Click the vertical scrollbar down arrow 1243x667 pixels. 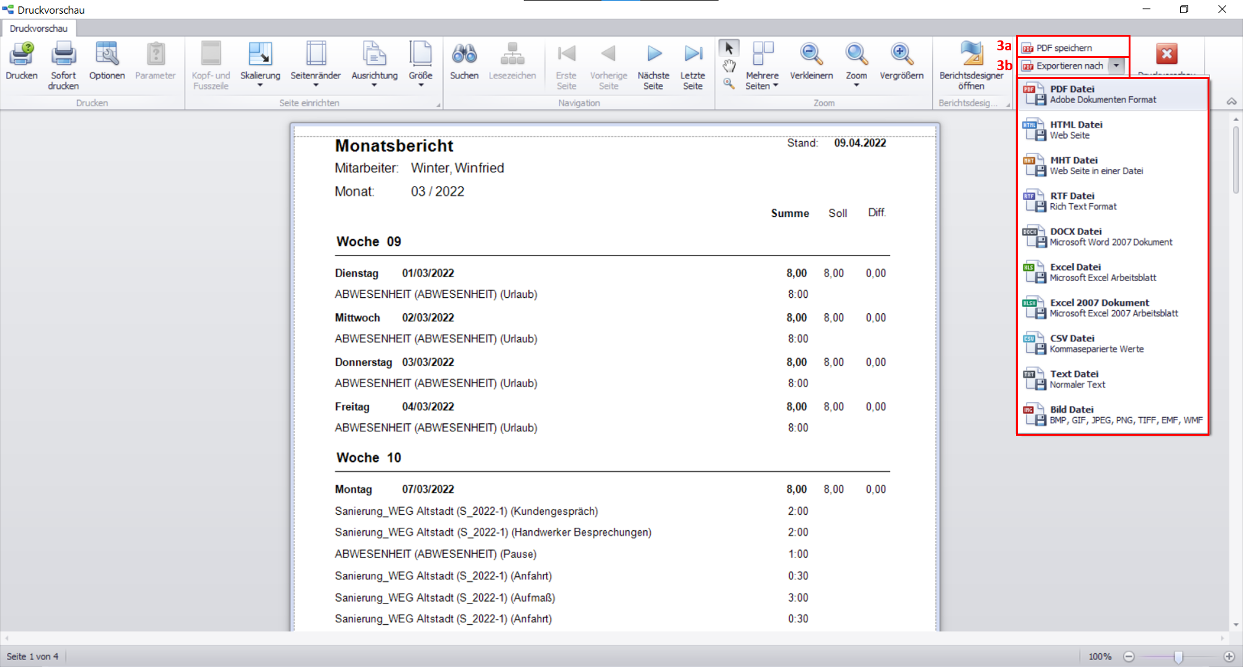[1236, 625]
